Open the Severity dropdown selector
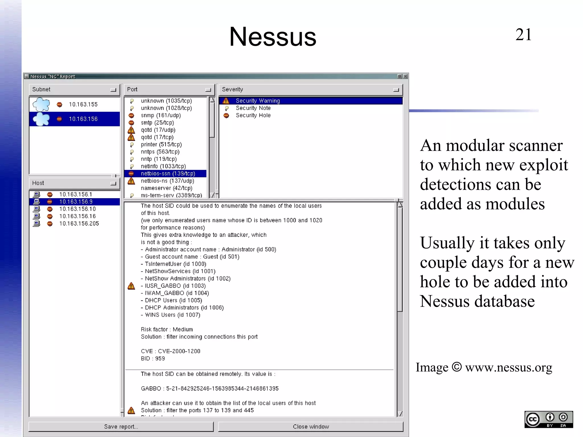This screenshot has width=583, height=437. (x=311, y=90)
